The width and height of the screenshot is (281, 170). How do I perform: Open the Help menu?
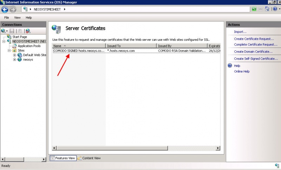click(29, 18)
